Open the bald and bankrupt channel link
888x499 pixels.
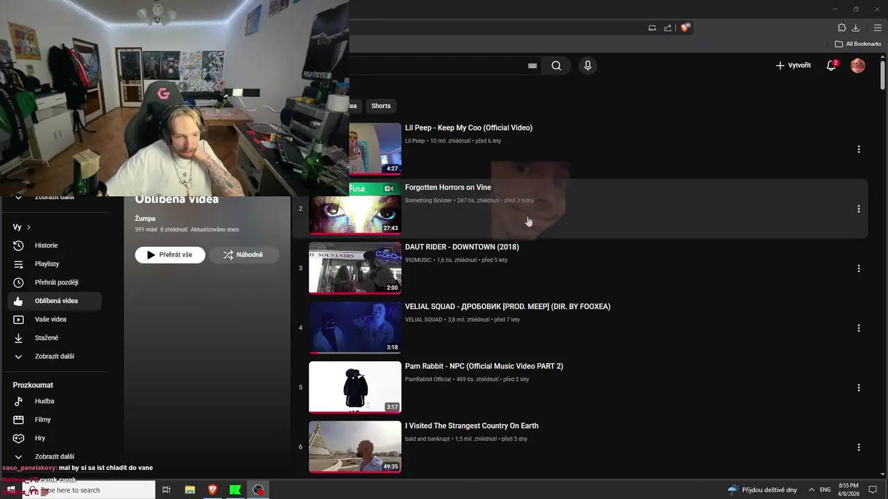click(x=427, y=439)
